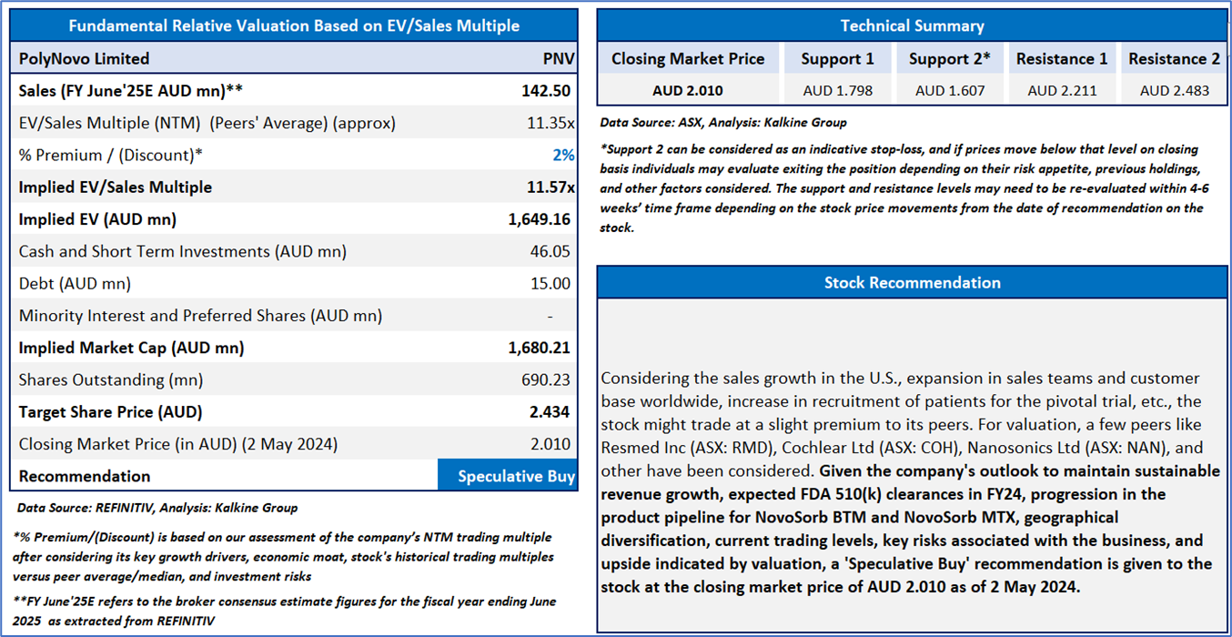Screen dimensions: 1232x637
Task: Select the Target Share Price 2.434 cell
Action: 551,412
